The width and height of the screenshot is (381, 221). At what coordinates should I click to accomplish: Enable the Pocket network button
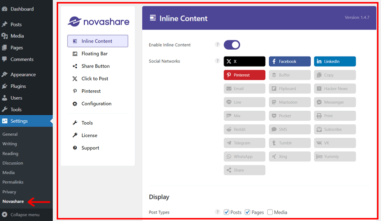click(290, 116)
